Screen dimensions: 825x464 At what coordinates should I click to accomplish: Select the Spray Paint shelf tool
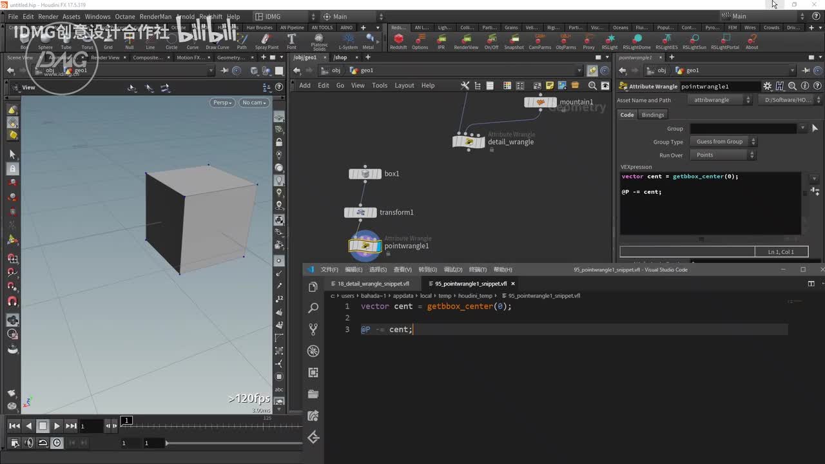coord(266,39)
